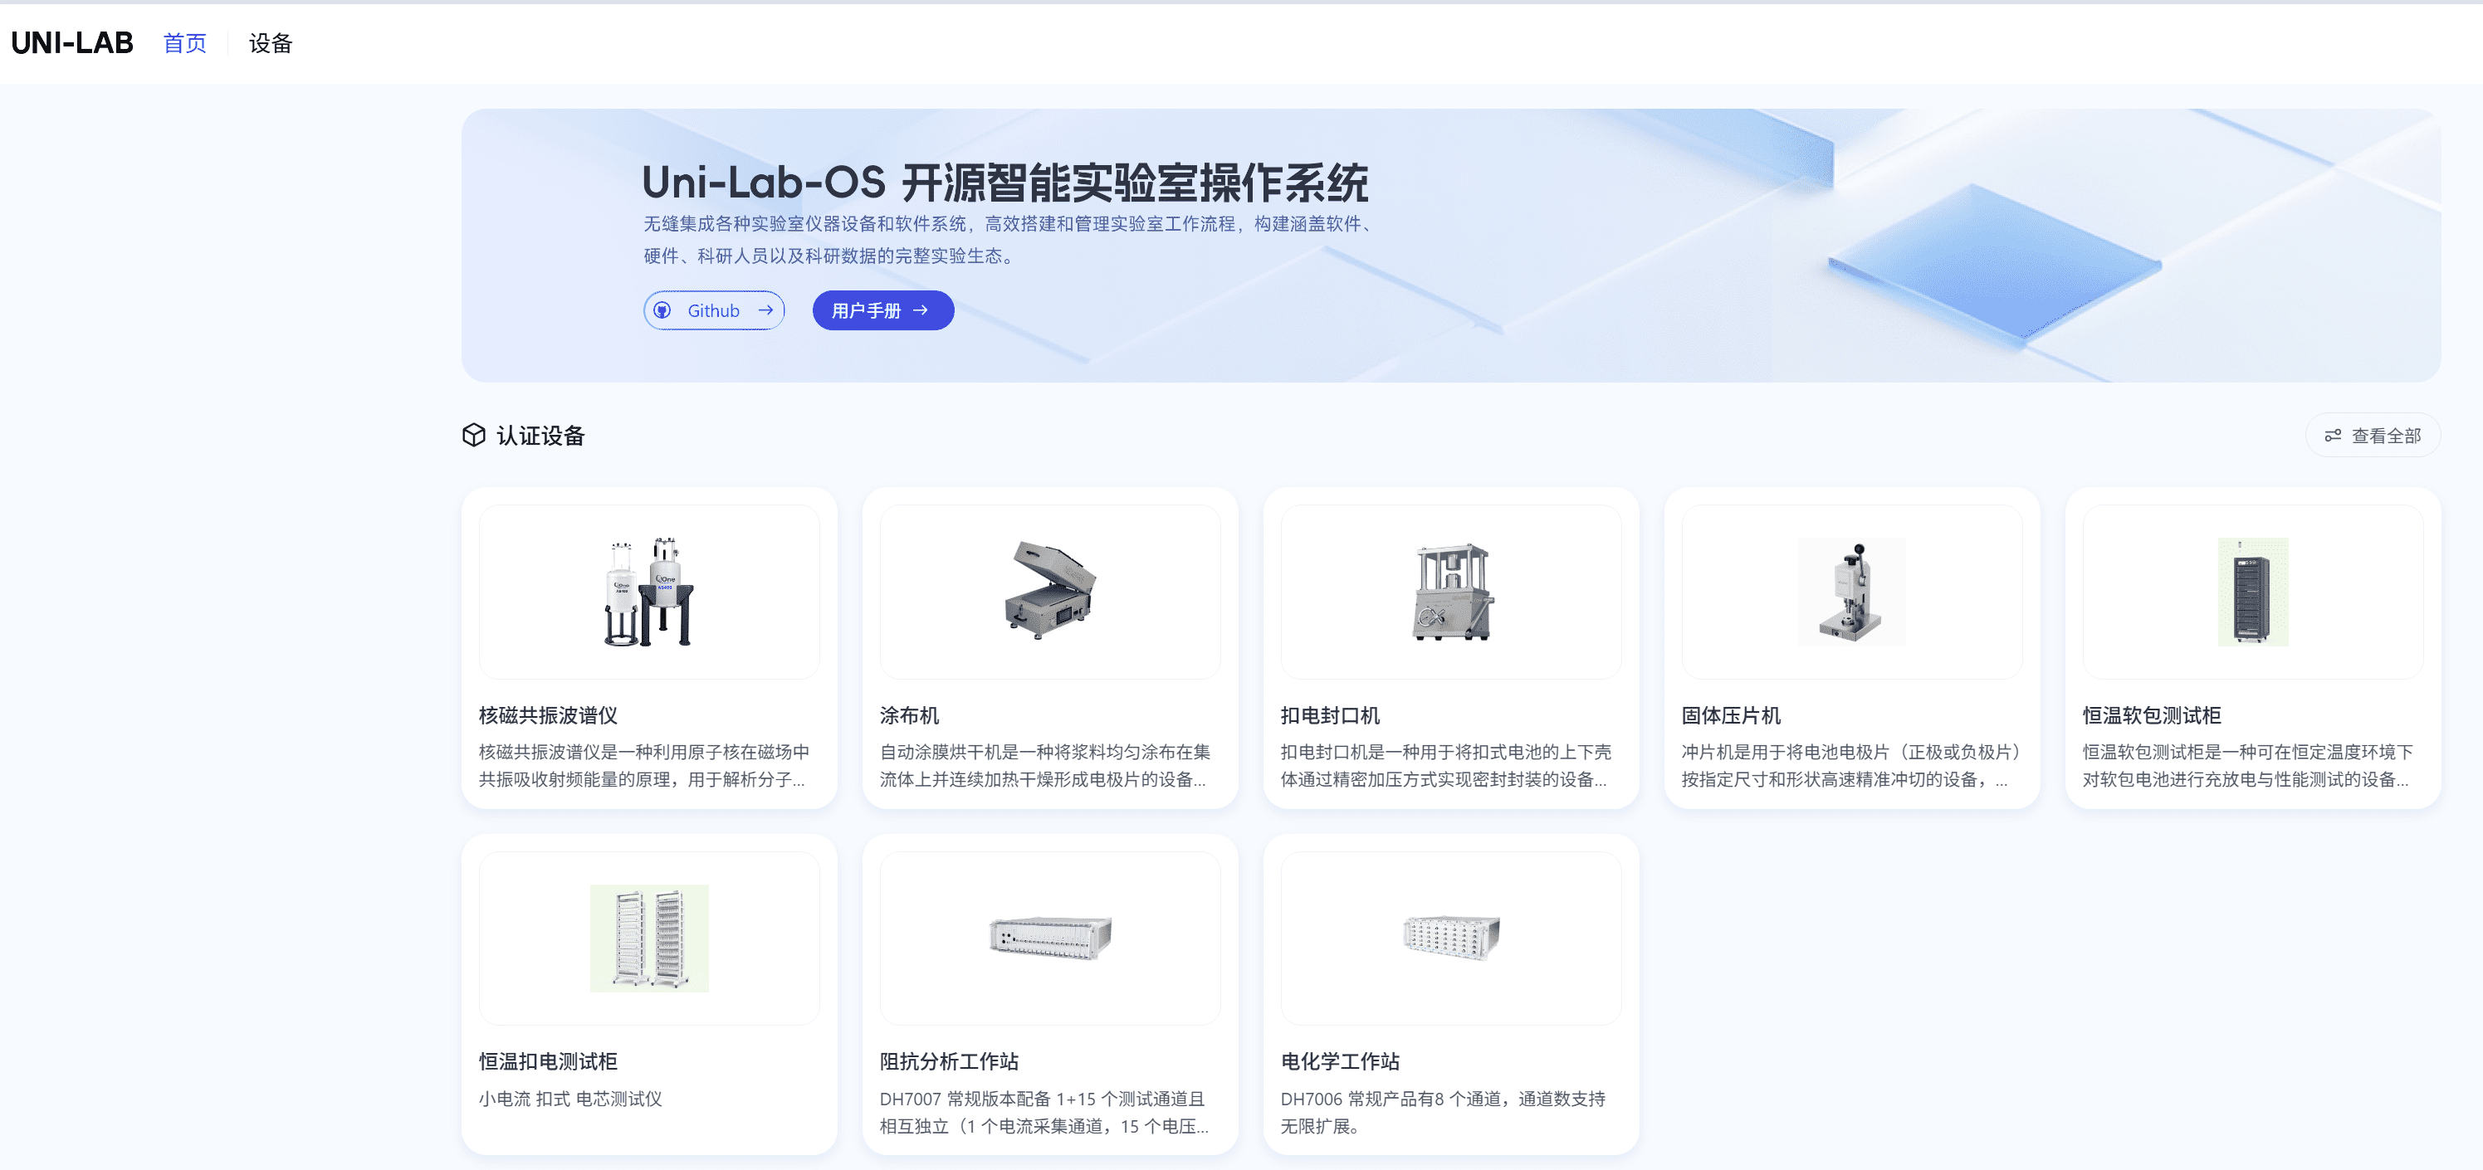2483x1170 pixels.
Task: Open the 核磁共振波谱仪 device image
Action: 648,592
